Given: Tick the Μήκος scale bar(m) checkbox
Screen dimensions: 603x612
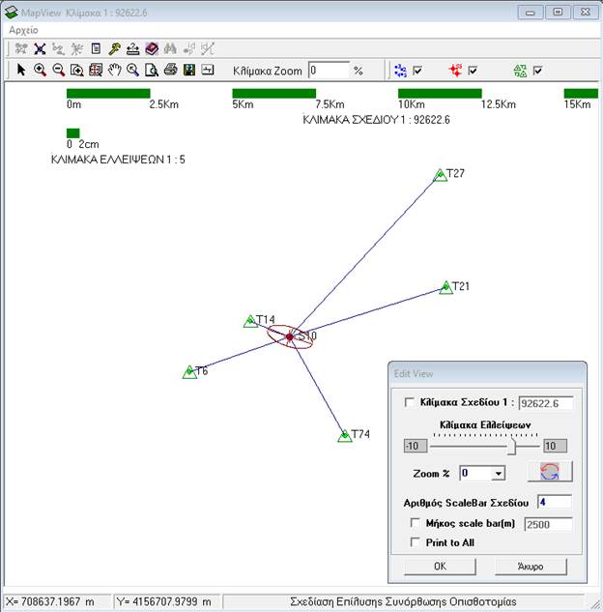Looking at the screenshot, I should point(415,523).
